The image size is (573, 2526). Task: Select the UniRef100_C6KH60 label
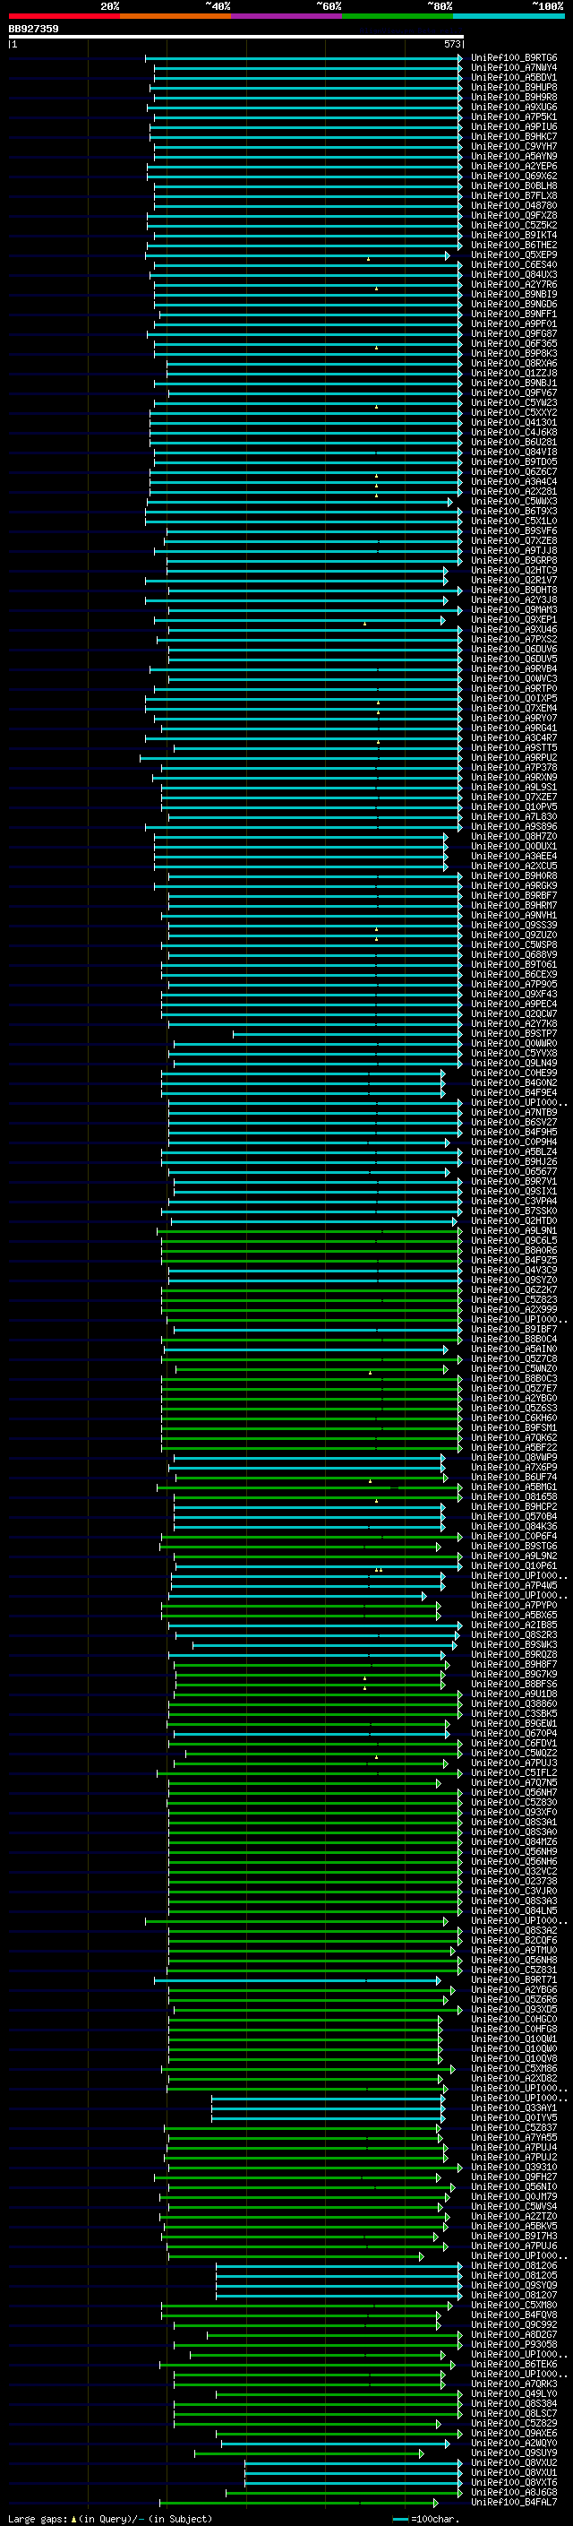[x=514, y=1418]
